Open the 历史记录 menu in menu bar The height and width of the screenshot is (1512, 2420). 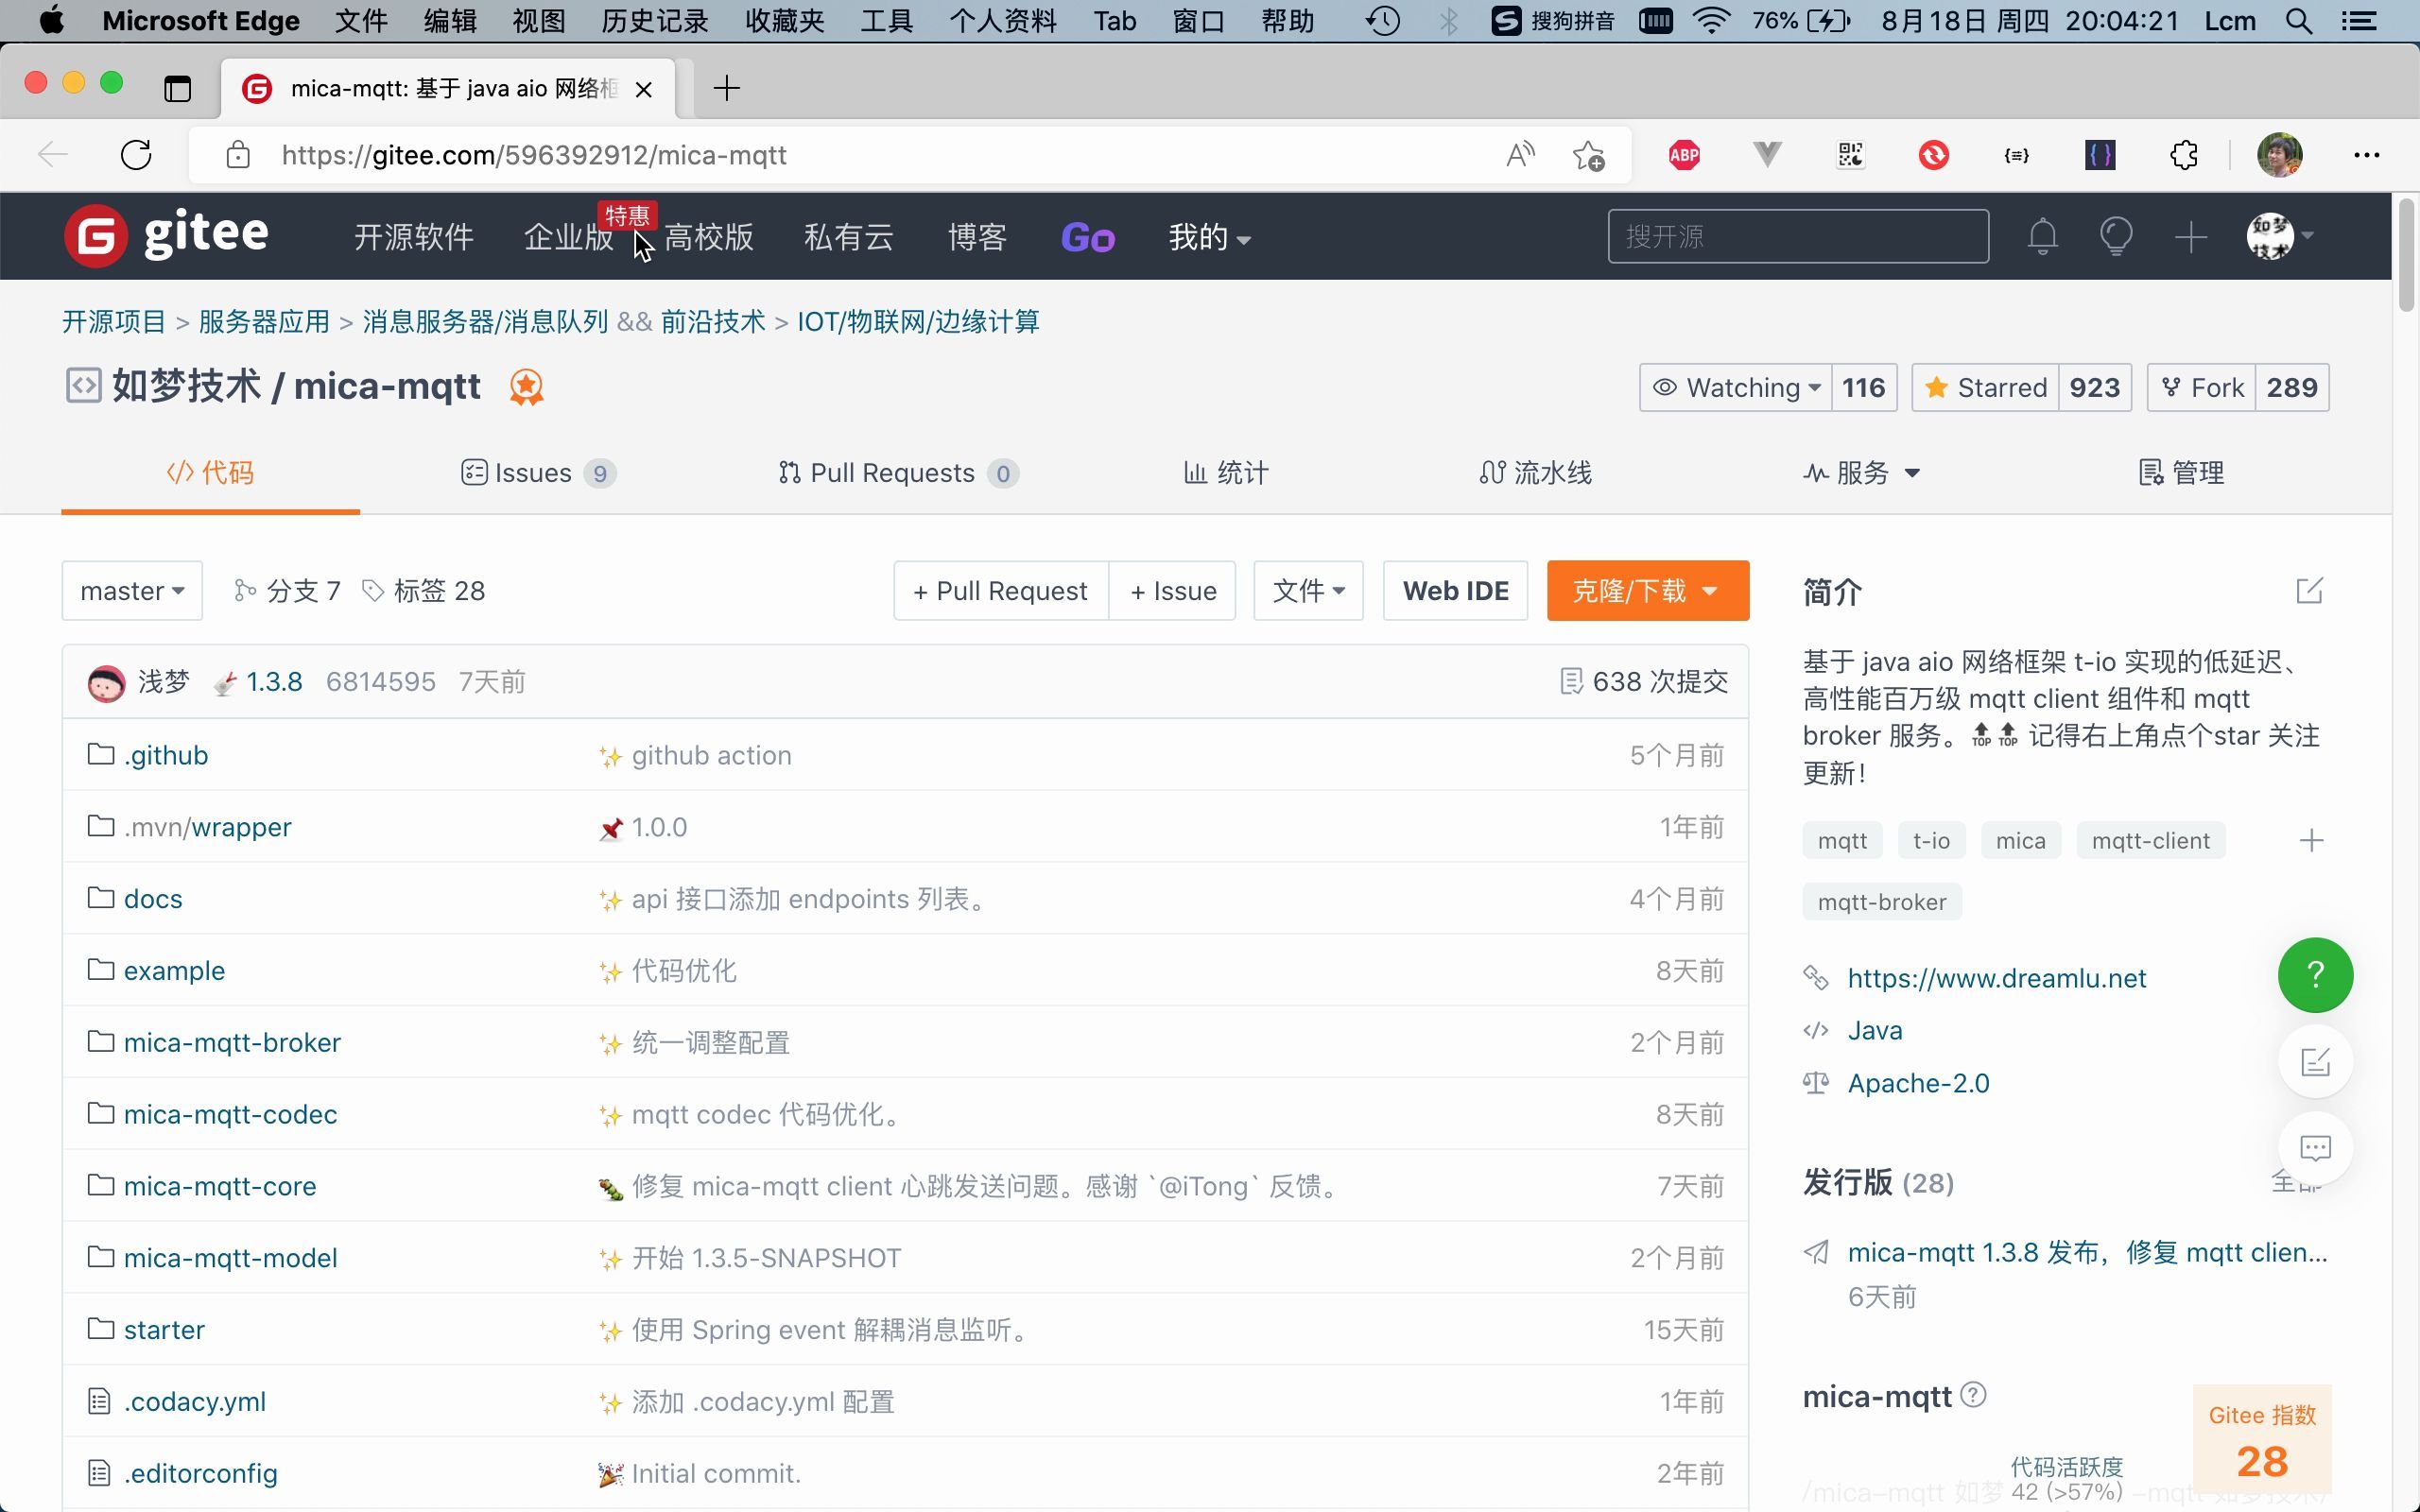[x=654, y=21]
